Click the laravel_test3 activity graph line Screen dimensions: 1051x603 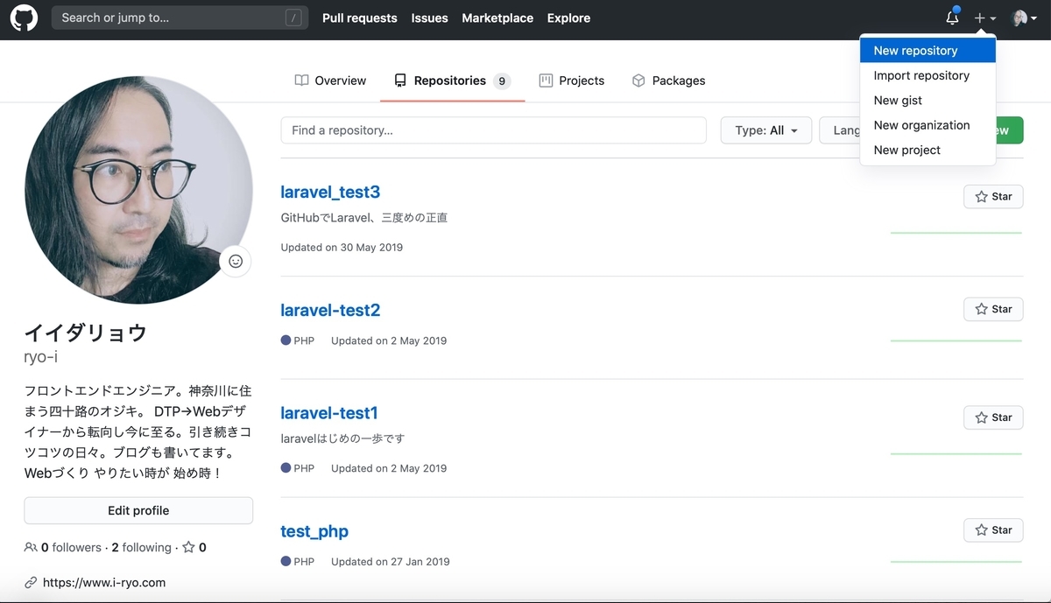956,233
